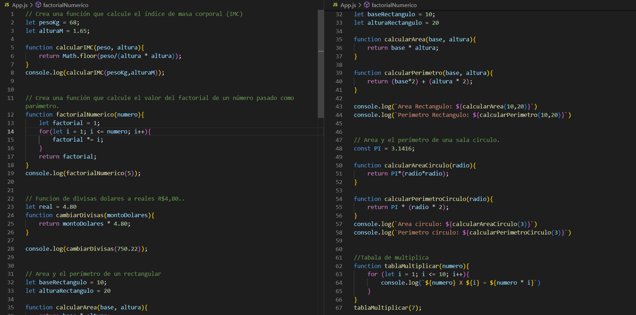Place cursor on 'let factorial = 1;'
The width and height of the screenshot is (636, 315).
click(70, 123)
